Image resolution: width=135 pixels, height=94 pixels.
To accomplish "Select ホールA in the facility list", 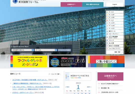I will 115,12.
